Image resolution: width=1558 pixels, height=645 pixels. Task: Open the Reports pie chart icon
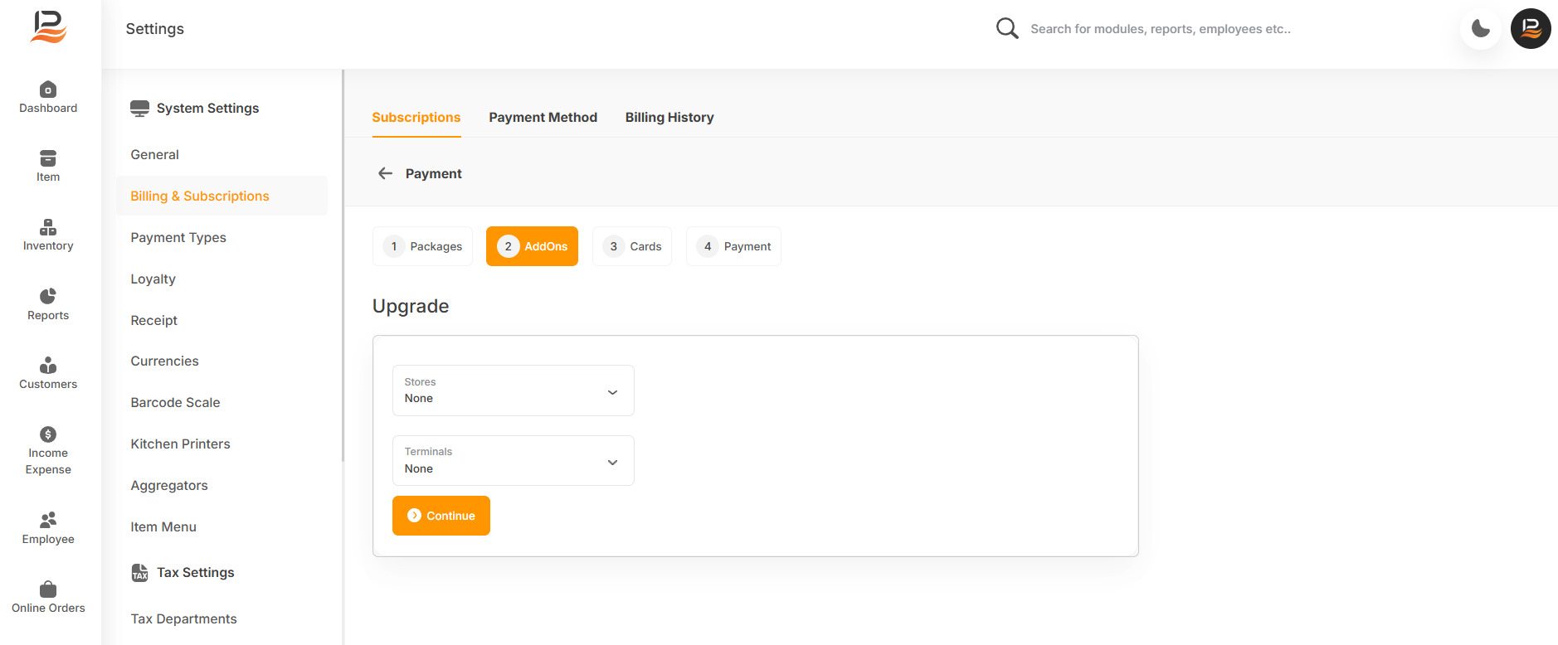[48, 296]
